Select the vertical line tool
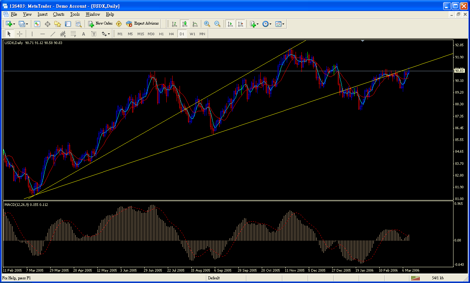 [x=32, y=34]
